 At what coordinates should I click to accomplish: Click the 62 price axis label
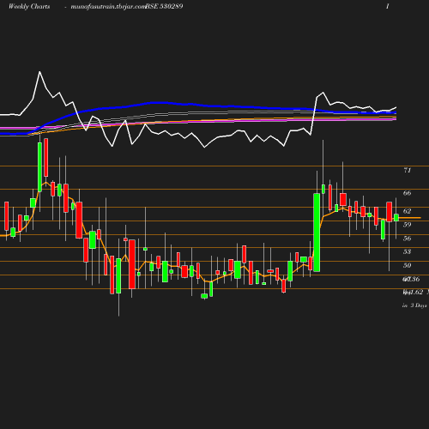click(408, 211)
